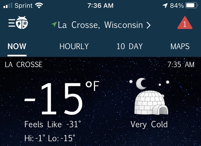Tap the Hi -1° Lo -15° line

click(50, 138)
